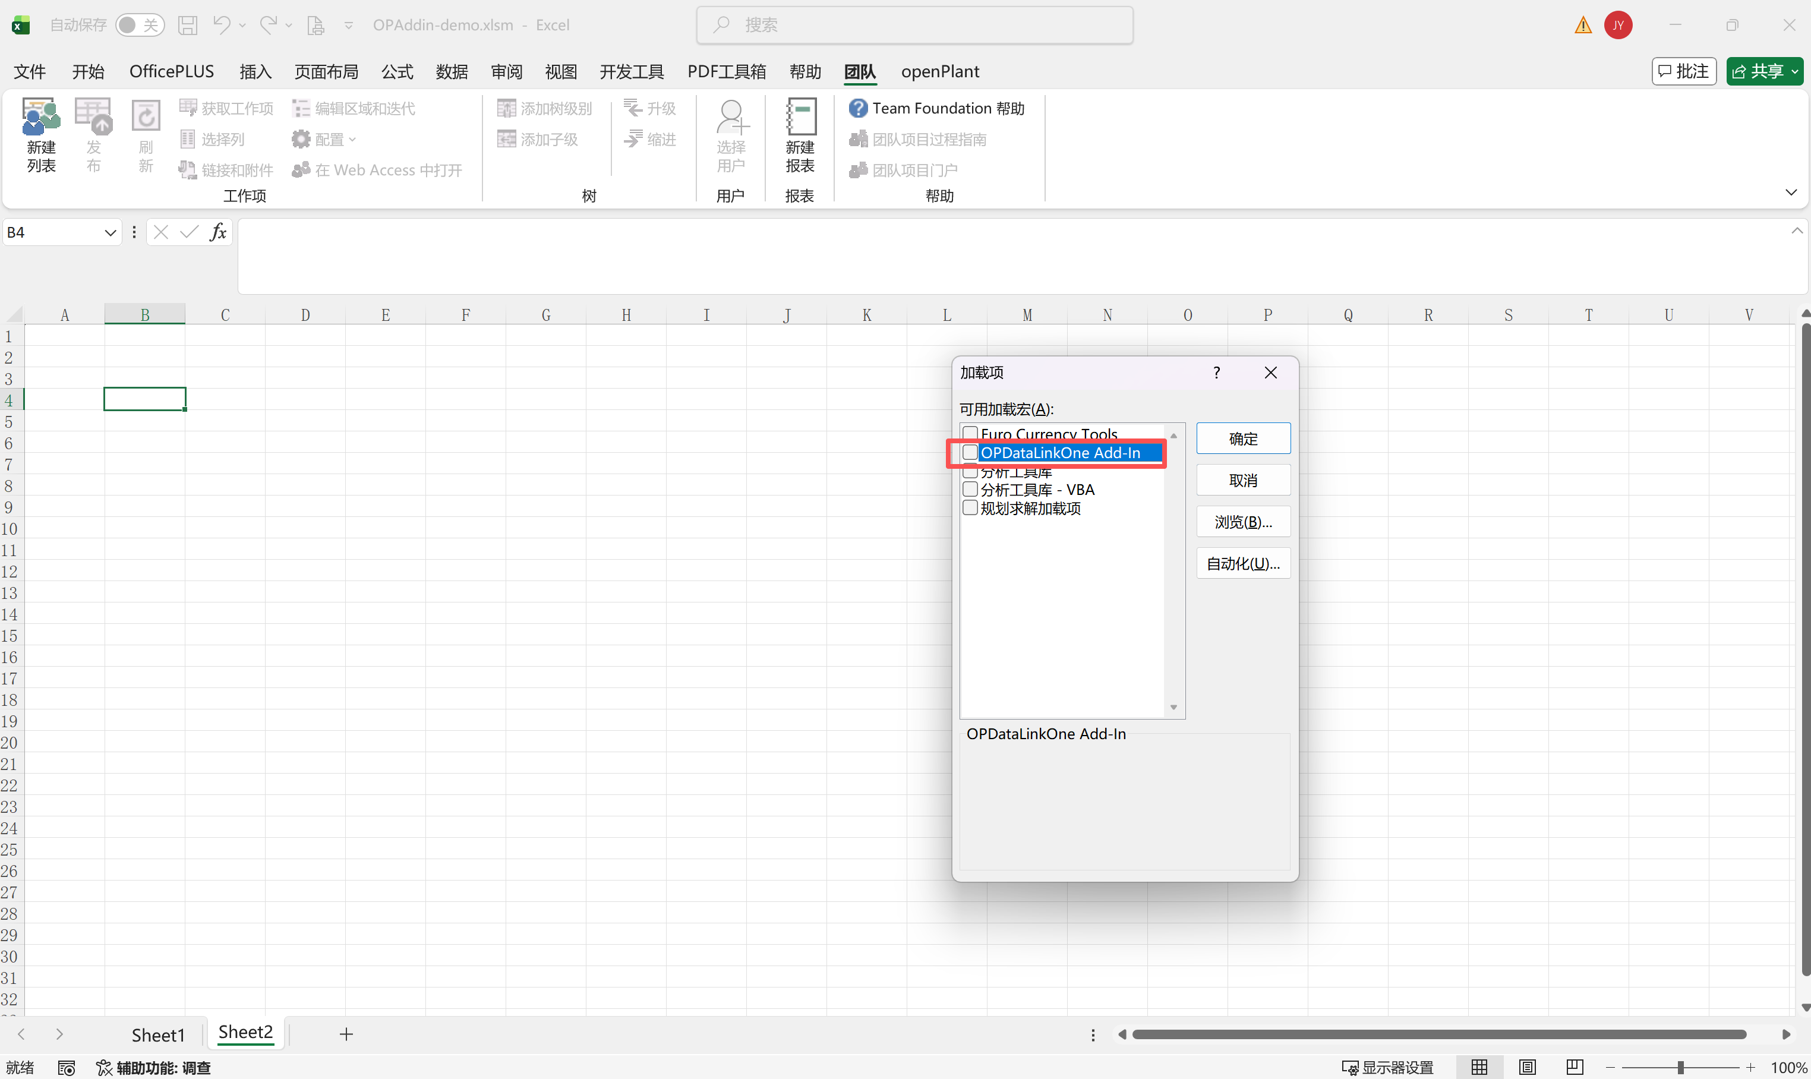The width and height of the screenshot is (1811, 1079).
Task: Click the warning triangle icon in title bar
Action: click(x=1583, y=26)
